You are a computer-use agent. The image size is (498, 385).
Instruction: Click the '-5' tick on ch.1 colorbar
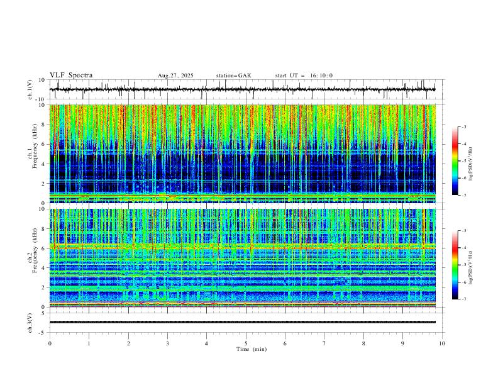463,161
